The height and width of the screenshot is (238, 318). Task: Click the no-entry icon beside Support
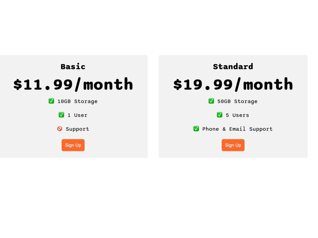(x=59, y=129)
